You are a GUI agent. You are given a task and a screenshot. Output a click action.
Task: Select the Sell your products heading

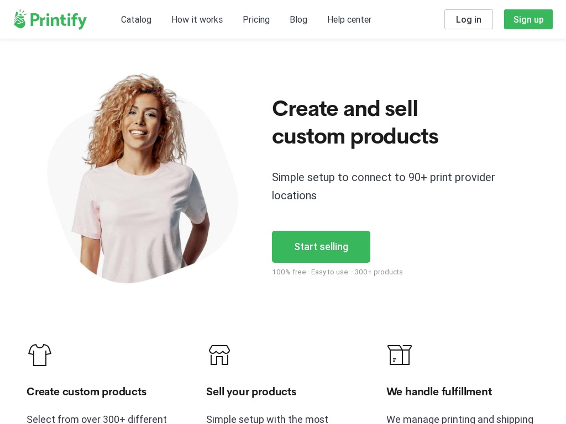251,391
